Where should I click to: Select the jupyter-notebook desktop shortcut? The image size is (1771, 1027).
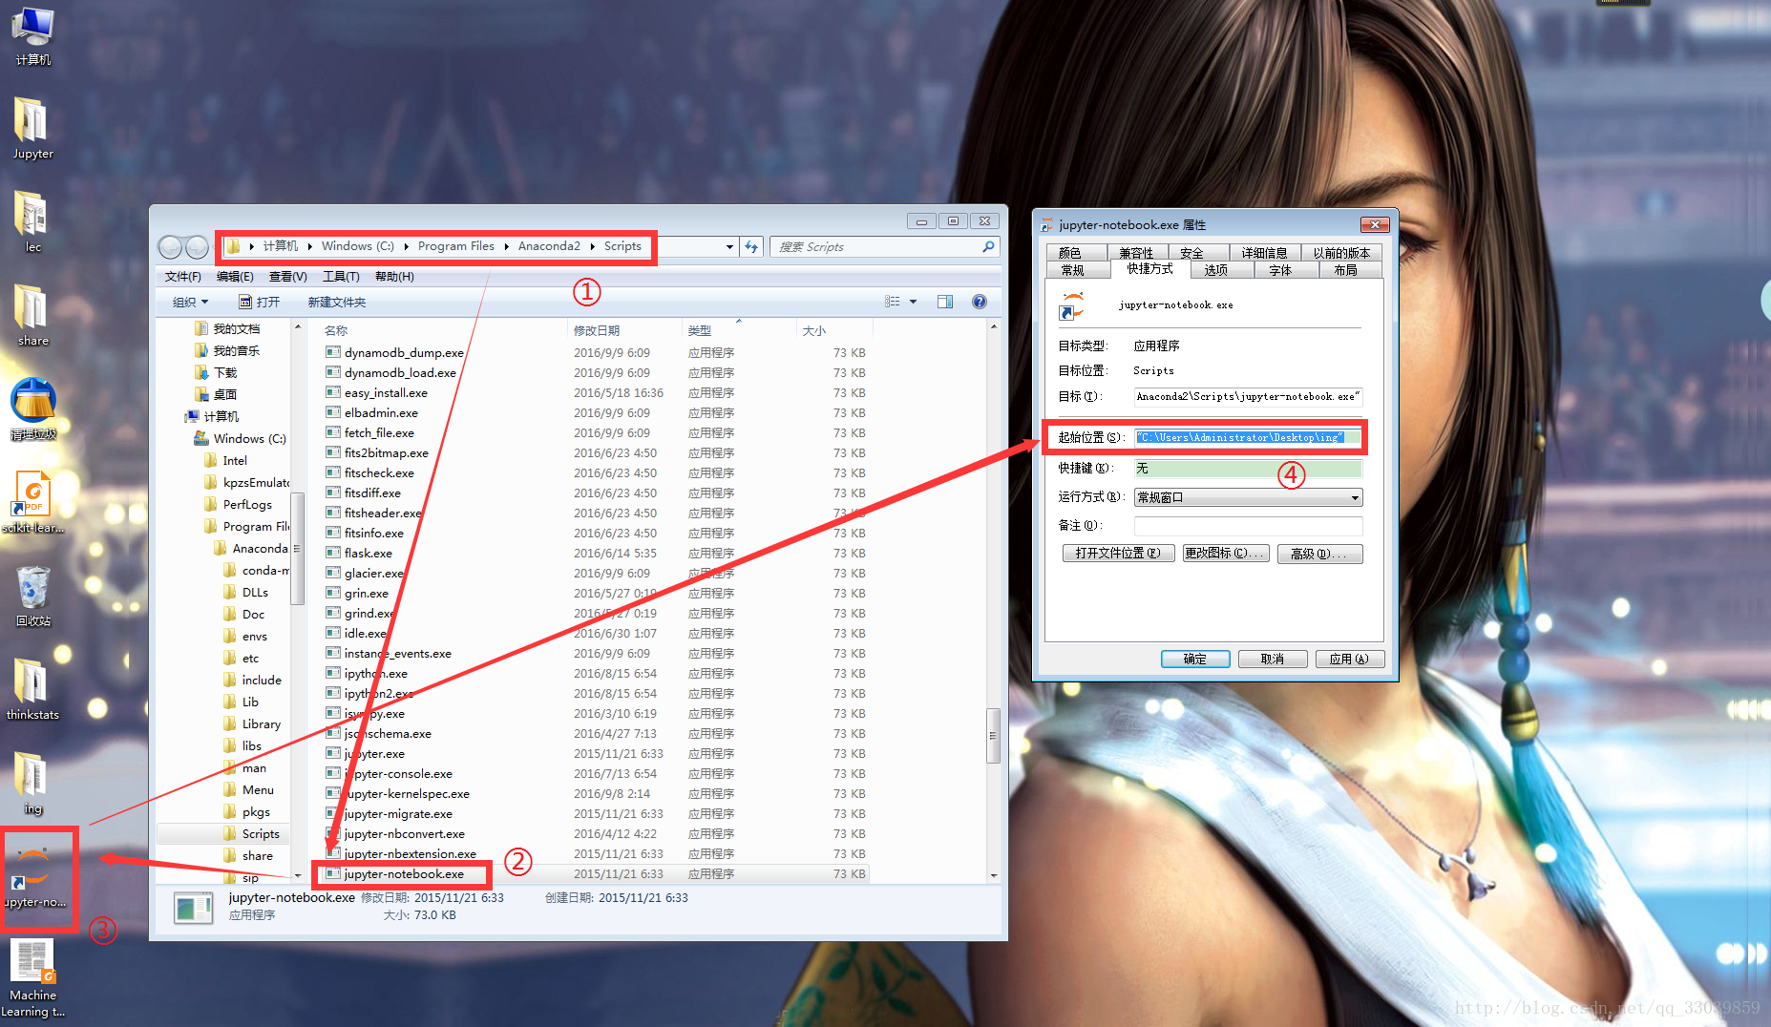34,878
